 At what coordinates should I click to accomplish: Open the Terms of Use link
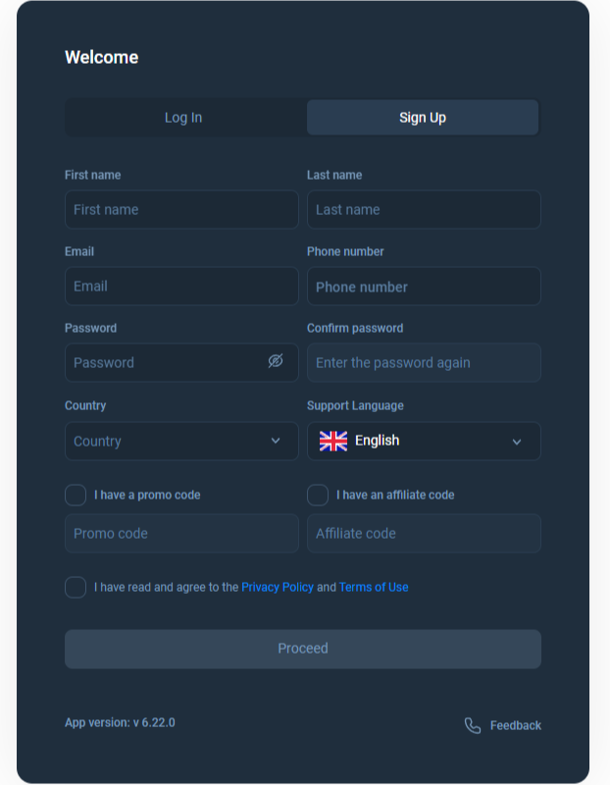tap(374, 587)
